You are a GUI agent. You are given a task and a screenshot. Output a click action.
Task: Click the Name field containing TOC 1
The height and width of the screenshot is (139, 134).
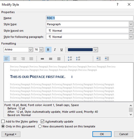90,18
